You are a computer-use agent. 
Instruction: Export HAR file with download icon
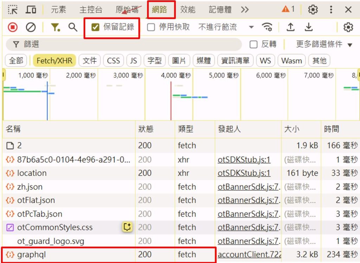point(308,27)
